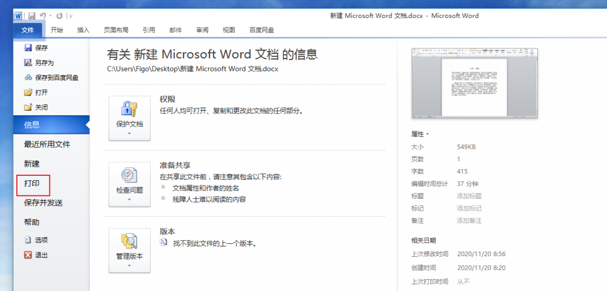This screenshot has width=607, height=291.
Task: Expand the 属性 dropdown
Action: 420,134
